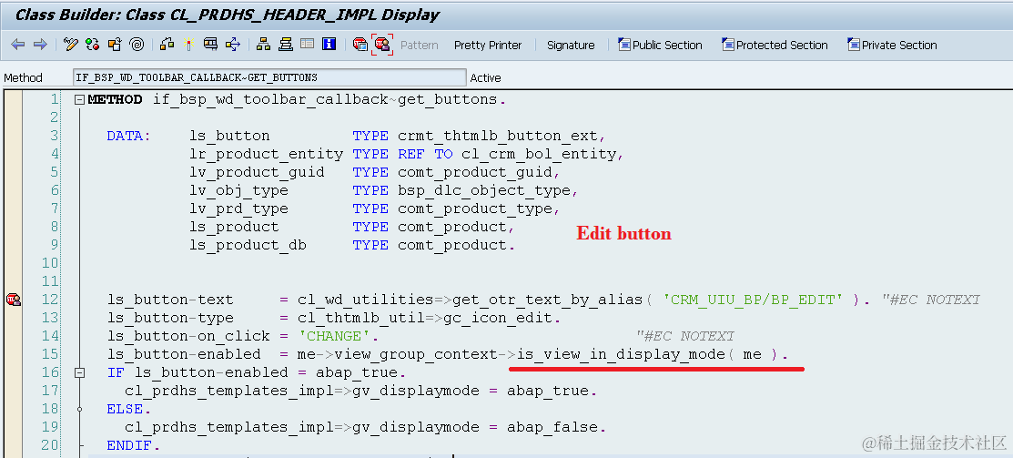Click the grayed-out Pattern button

point(420,46)
